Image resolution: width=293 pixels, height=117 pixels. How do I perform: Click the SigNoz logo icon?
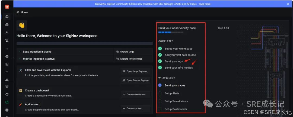(7, 7)
